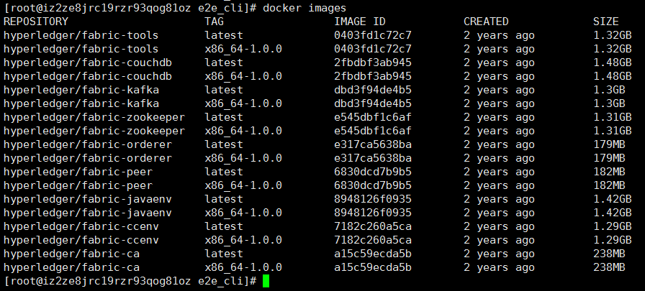Click the latest tag of the fabric-peer row
The height and width of the screenshot is (291, 645).
223,172
